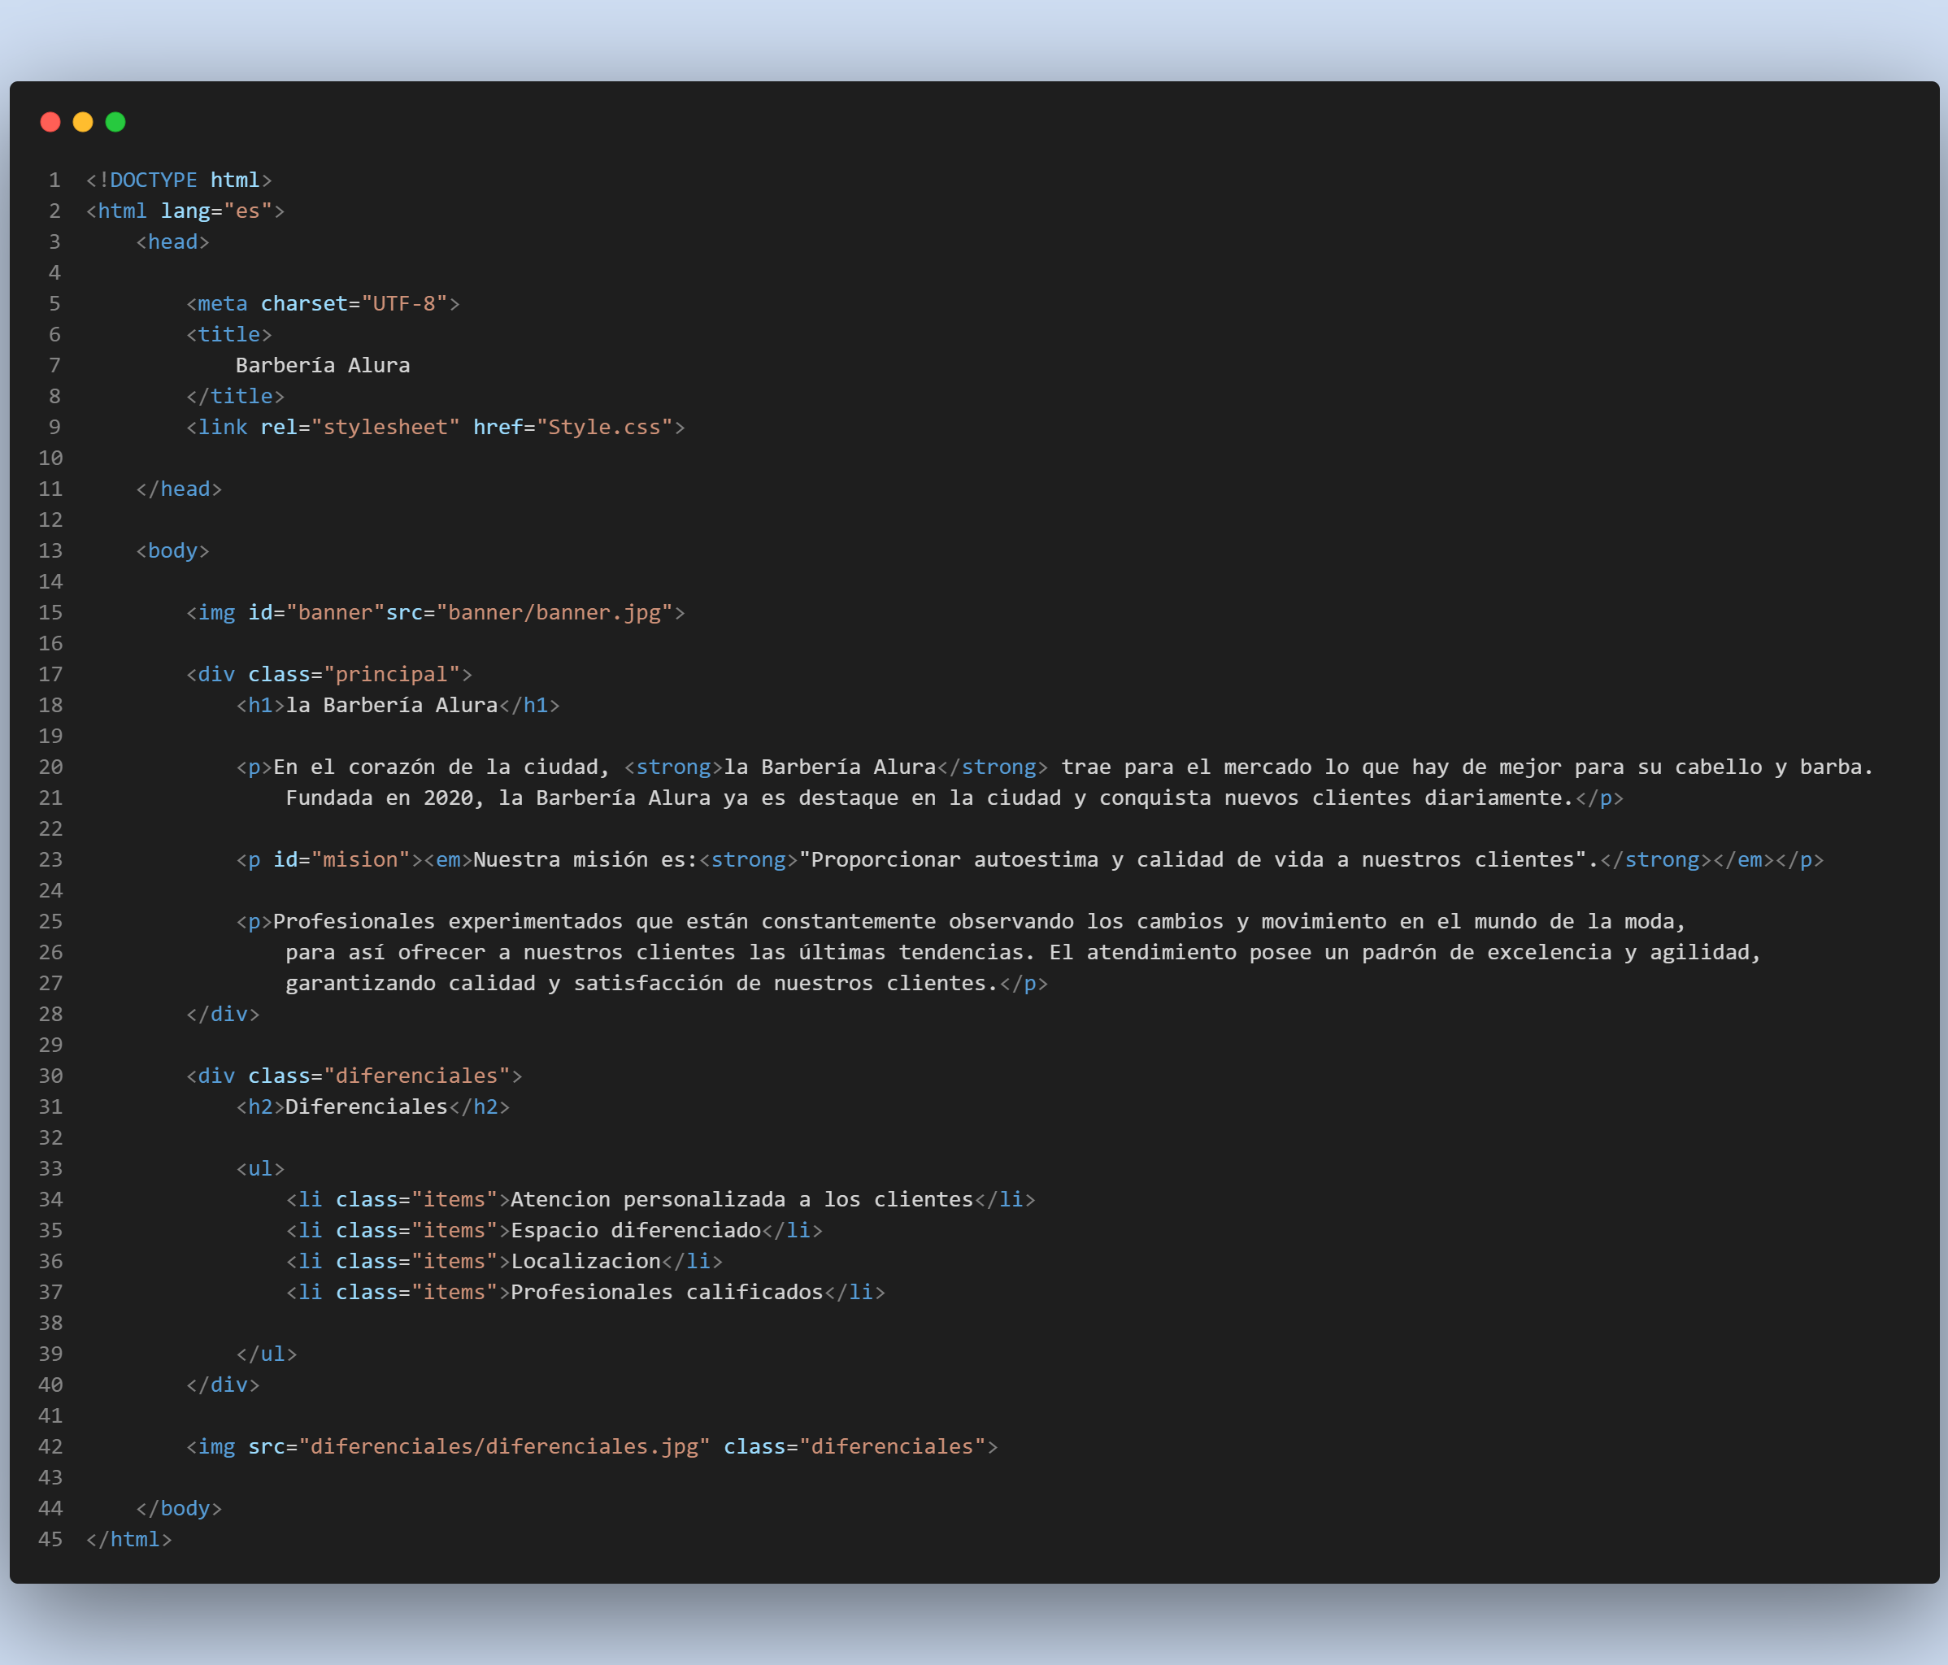The height and width of the screenshot is (1665, 1948).
Task: Click the closing body tag
Action: [x=179, y=1509]
